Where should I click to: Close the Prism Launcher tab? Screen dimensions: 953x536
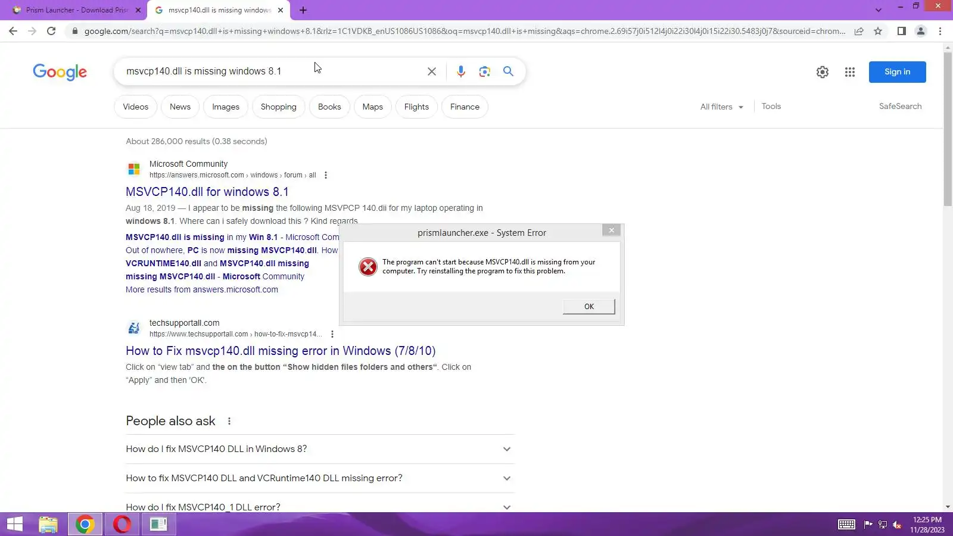tap(138, 10)
